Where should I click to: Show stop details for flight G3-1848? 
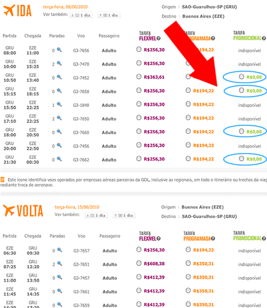click(x=59, y=105)
